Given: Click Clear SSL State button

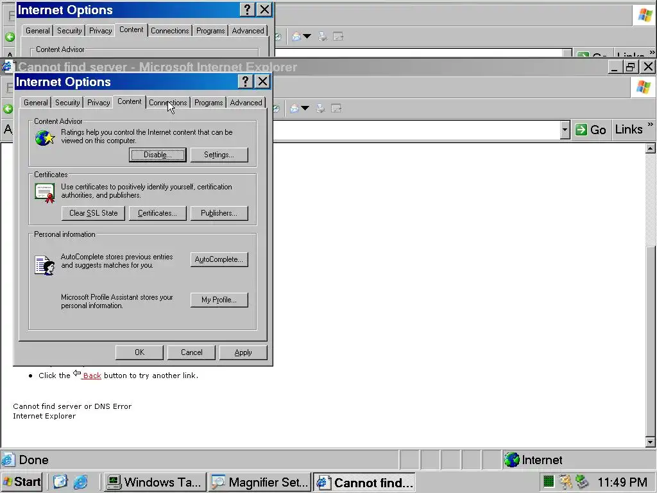Looking at the screenshot, I should [94, 213].
